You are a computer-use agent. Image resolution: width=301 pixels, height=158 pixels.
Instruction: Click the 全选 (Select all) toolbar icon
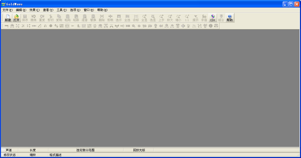(x=127, y=18)
